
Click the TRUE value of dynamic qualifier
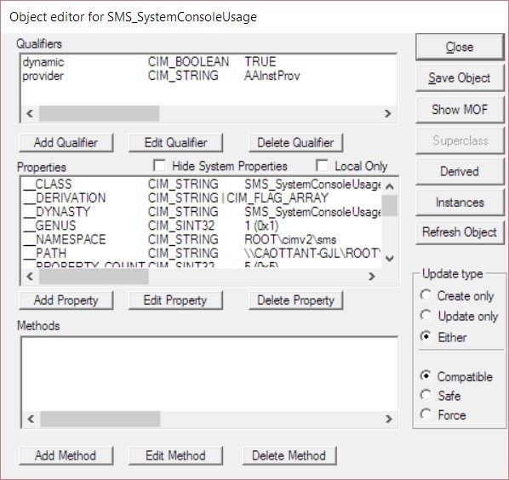[260, 61]
